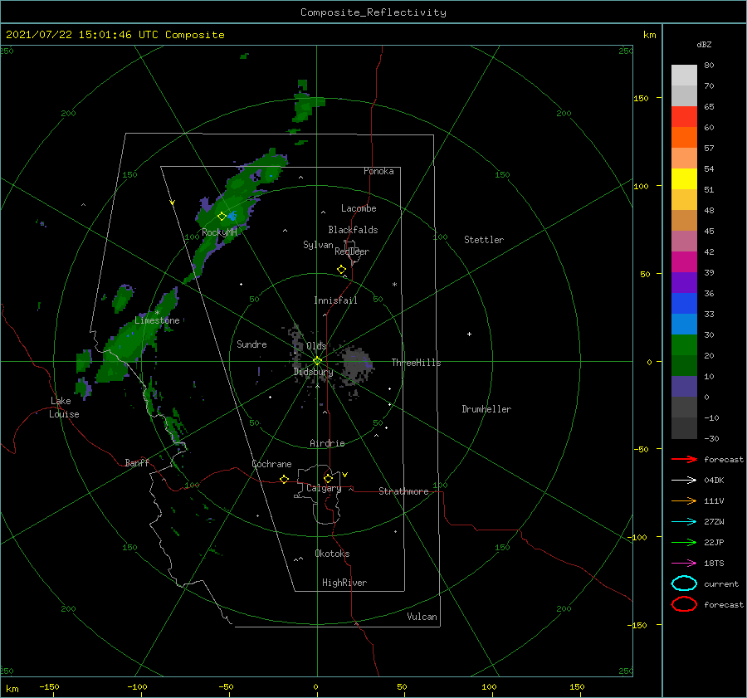
Task: Click the Innisfail label
Action: coord(335,300)
